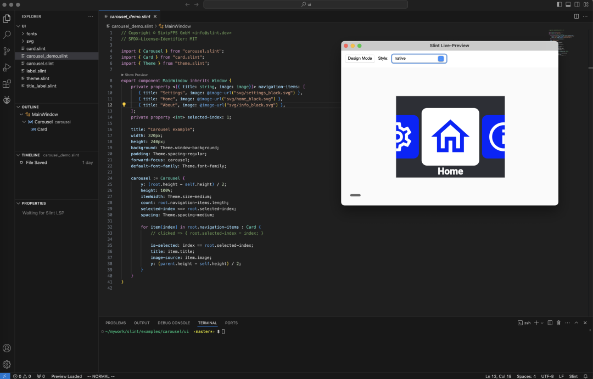This screenshot has width=593, height=379.
Task: Click the lightbulb code action on line 12
Action: (x=124, y=105)
